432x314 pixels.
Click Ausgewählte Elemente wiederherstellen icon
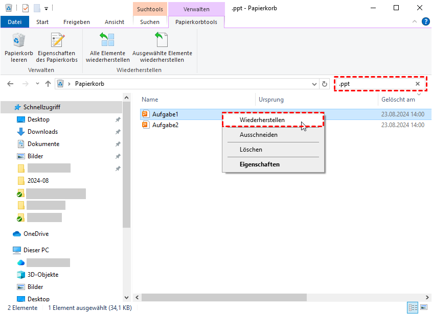[162, 41]
